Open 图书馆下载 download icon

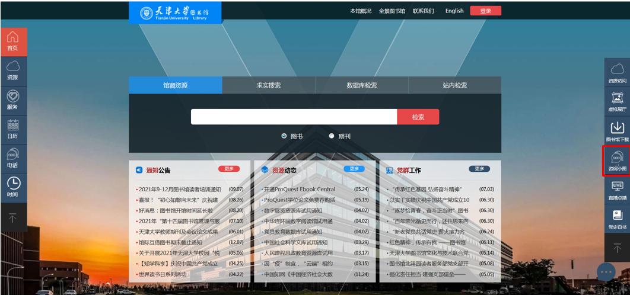pyautogui.click(x=617, y=131)
